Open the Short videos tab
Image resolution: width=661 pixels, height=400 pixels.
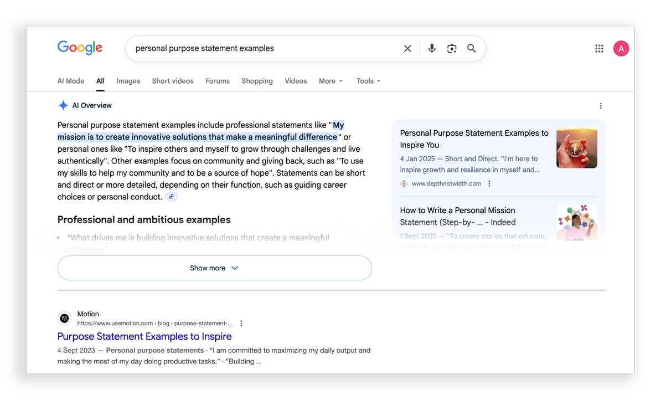pos(173,81)
